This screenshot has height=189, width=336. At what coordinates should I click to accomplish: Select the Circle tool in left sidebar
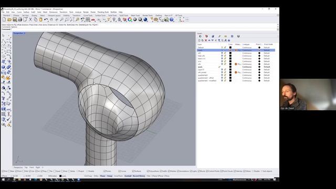point(4,46)
